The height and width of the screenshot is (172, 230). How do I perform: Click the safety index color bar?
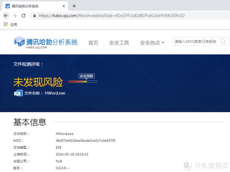pyautogui.click(x=83, y=82)
